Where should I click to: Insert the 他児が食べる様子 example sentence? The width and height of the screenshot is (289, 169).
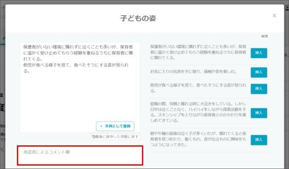[x=259, y=89]
